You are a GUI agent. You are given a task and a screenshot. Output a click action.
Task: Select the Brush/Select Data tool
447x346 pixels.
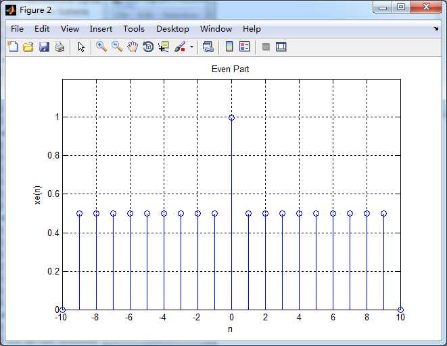click(x=180, y=47)
